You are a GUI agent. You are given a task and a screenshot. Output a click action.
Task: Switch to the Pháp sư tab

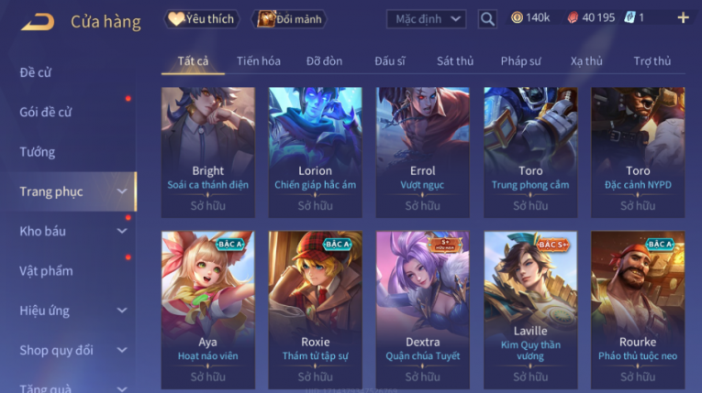[520, 60]
